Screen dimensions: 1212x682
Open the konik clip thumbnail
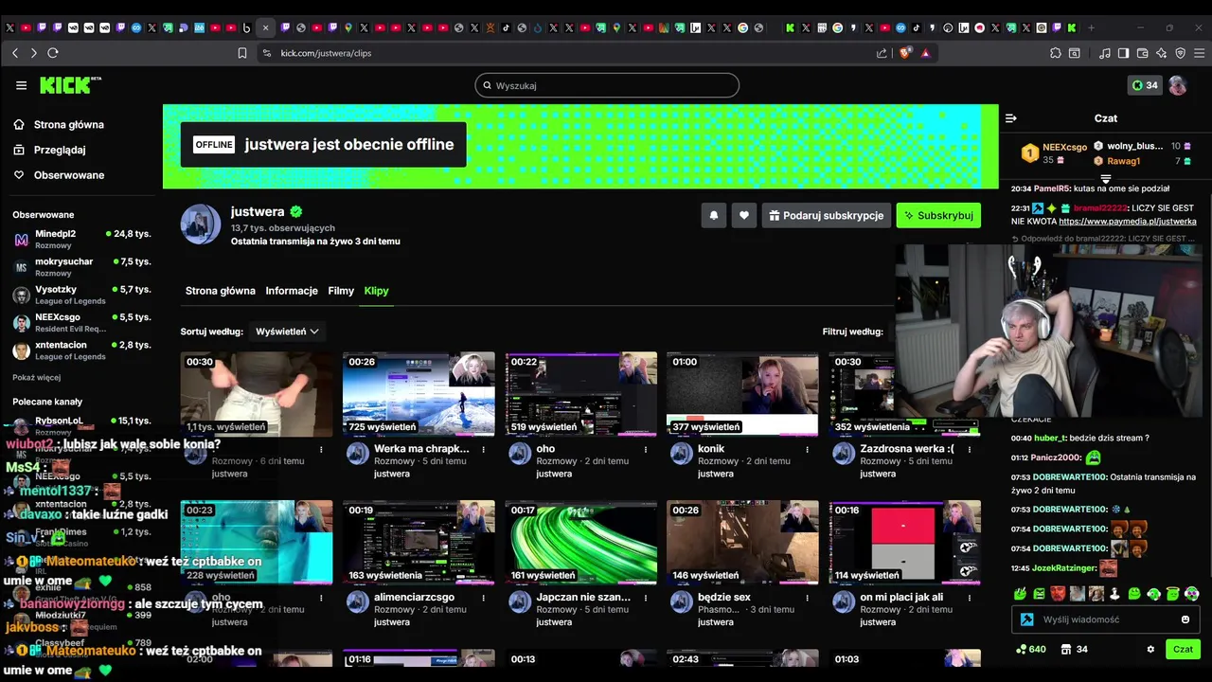point(742,394)
